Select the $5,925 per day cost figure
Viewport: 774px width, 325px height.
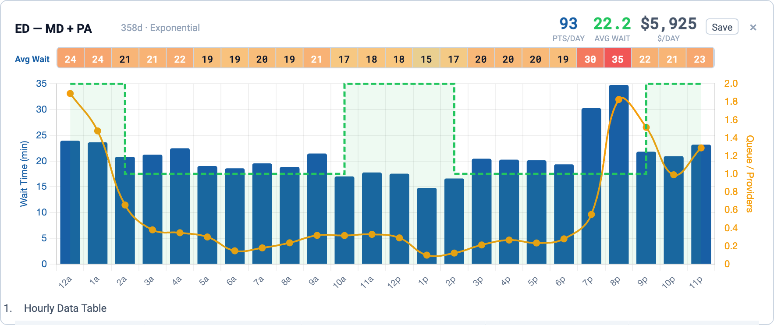click(668, 24)
